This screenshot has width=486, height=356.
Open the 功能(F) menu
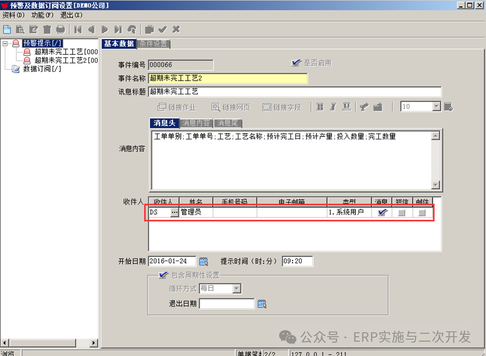point(42,15)
